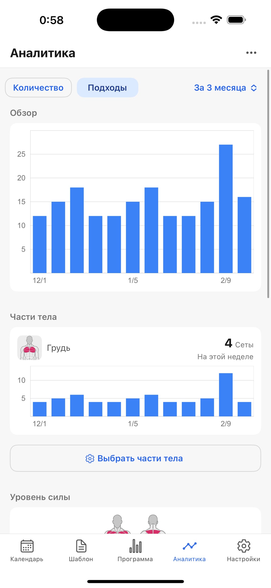Click the up-down chevron next to period
The width and height of the screenshot is (271, 588).
click(x=254, y=88)
